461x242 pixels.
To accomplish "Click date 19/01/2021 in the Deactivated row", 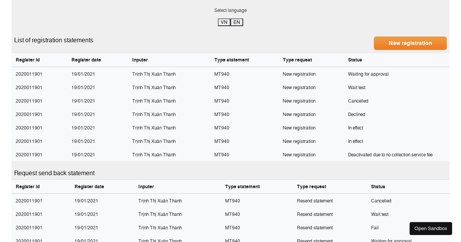I will pos(83,155).
